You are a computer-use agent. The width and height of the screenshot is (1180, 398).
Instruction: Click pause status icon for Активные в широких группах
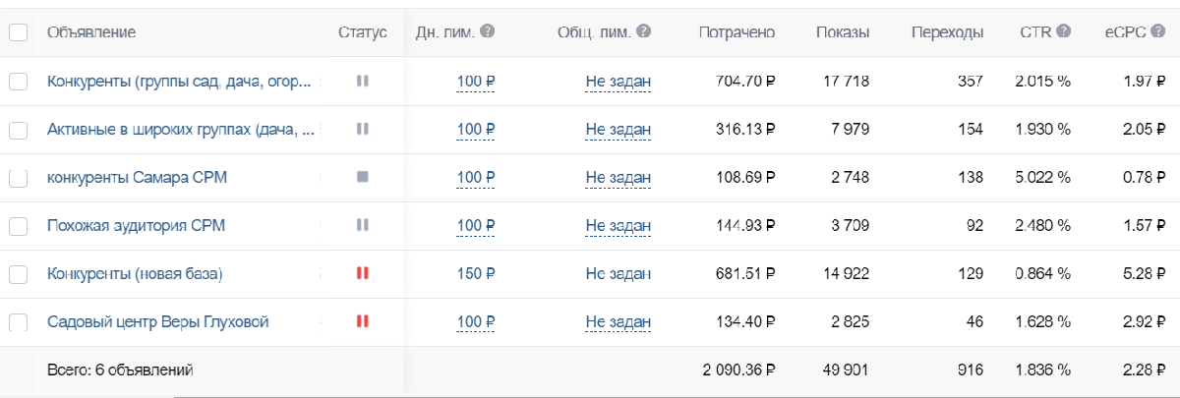[x=362, y=130]
